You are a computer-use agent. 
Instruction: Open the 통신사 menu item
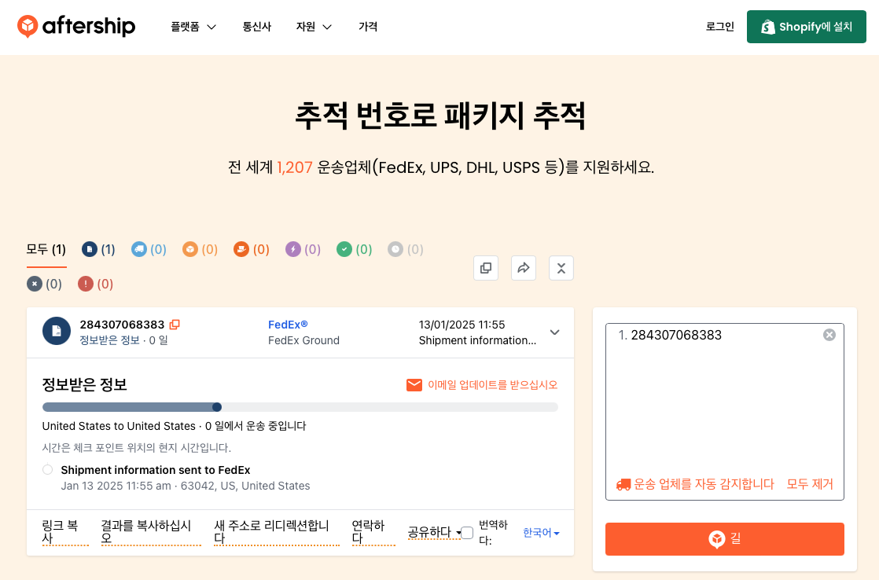coord(257,27)
